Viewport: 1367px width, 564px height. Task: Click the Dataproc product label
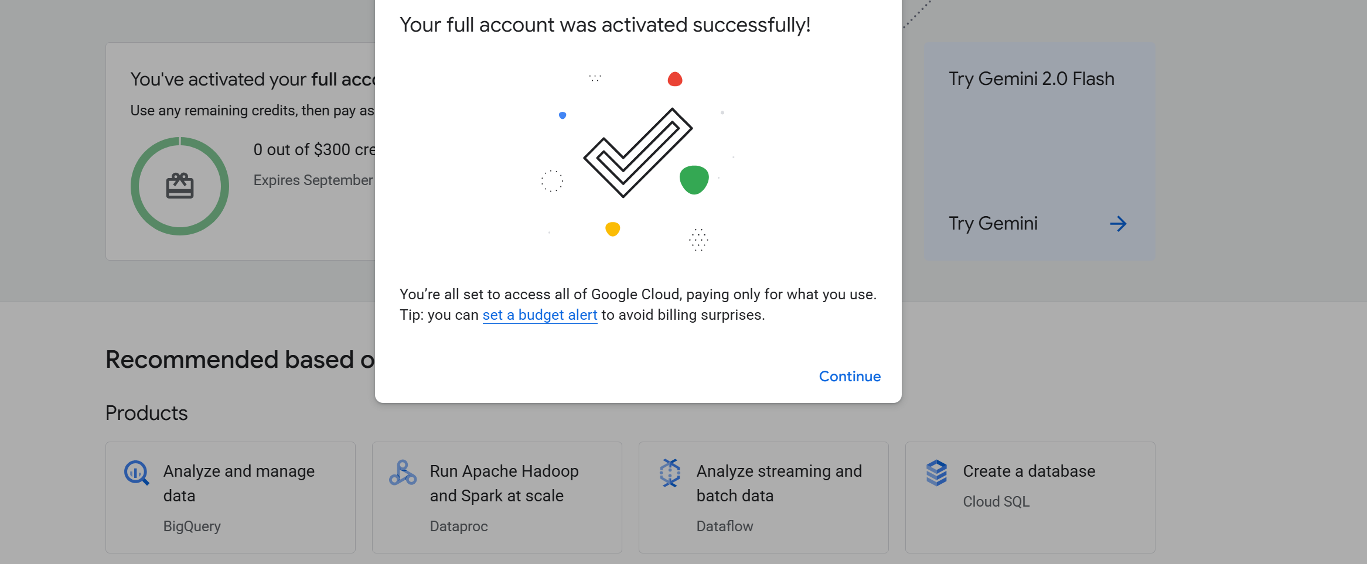459,526
